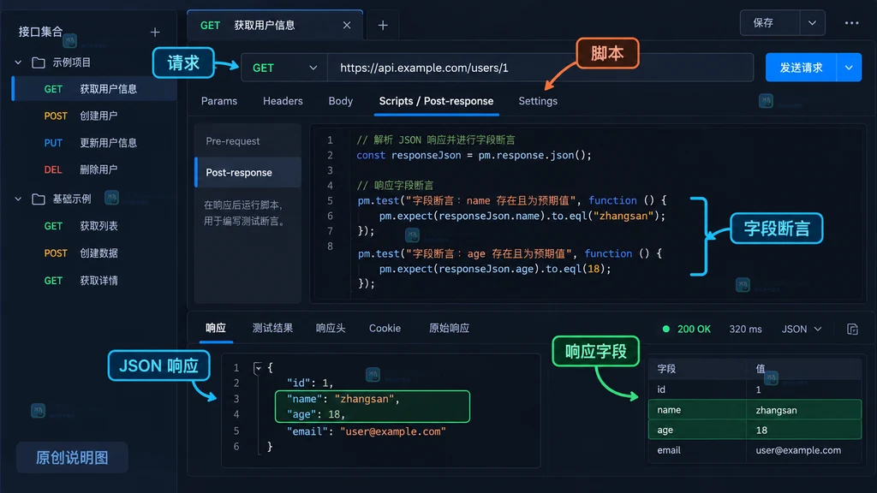Select the Scripts / Post-response tab
877x493 pixels.
coord(436,101)
